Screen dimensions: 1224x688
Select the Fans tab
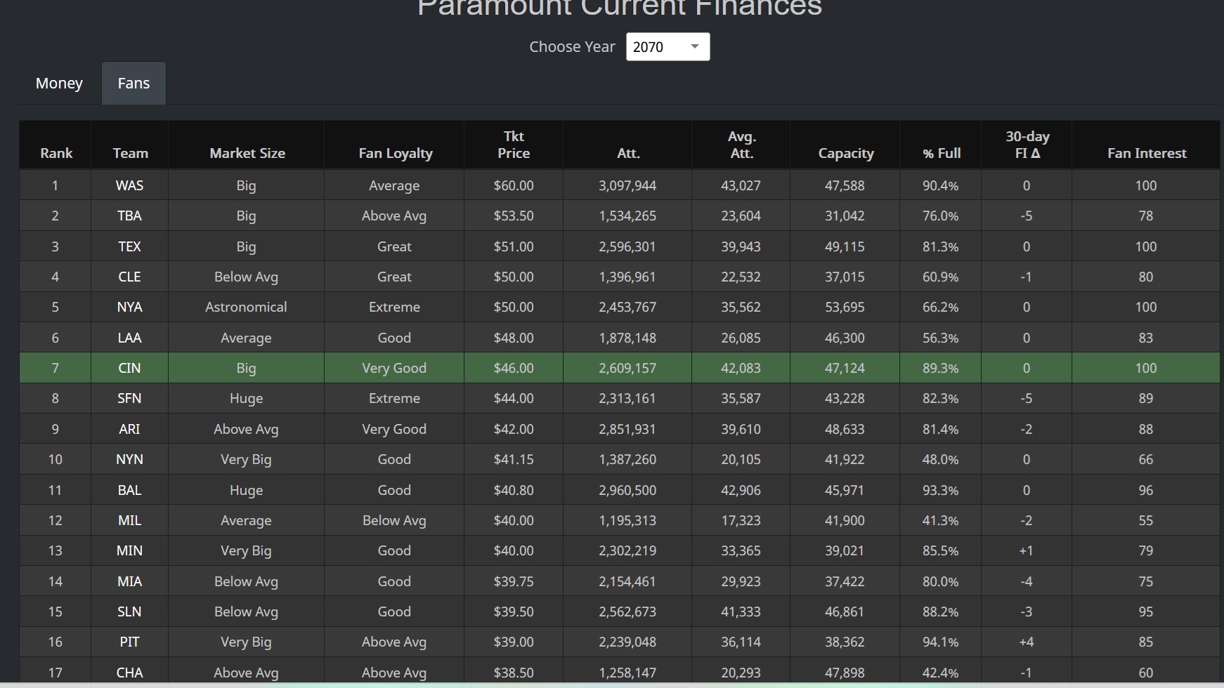134,84
